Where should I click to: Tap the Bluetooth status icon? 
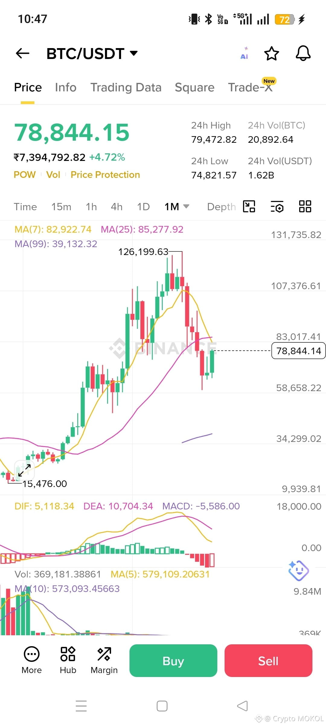[208, 19]
